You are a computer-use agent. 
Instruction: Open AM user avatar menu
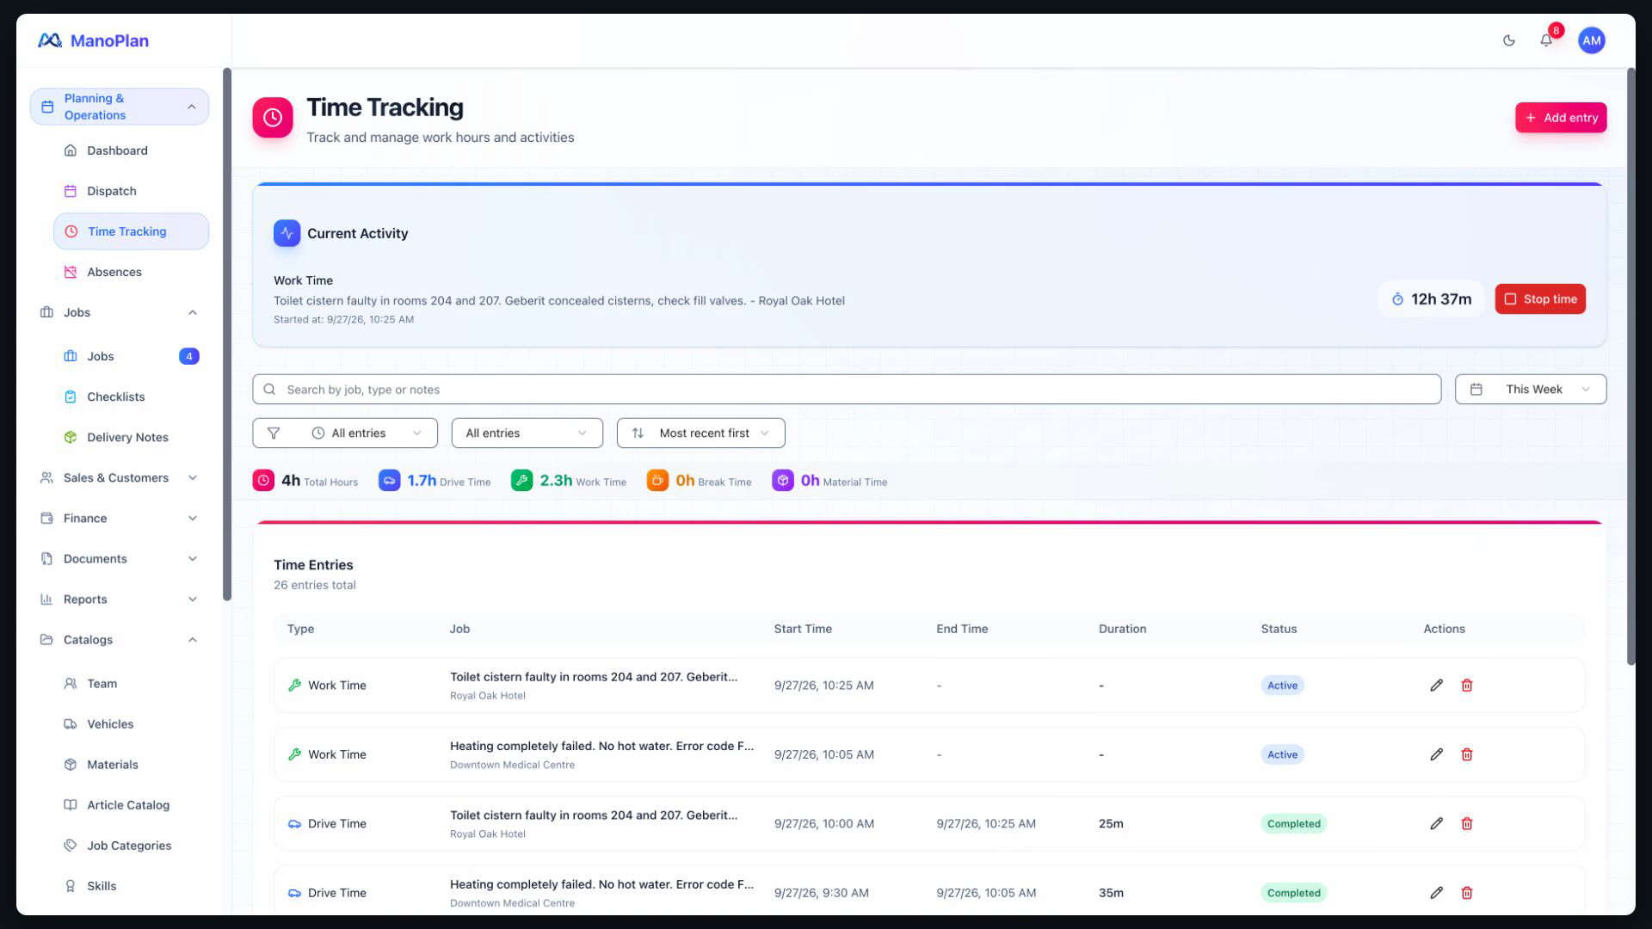tap(1591, 40)
